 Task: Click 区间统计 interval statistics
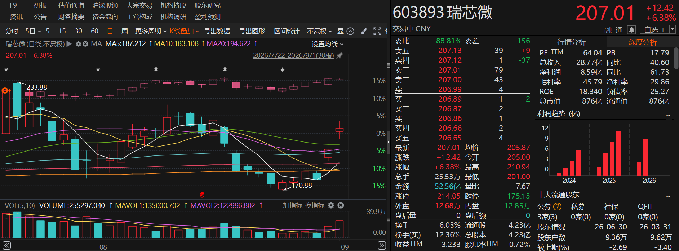pyautogui.click(x=287, y=31)
